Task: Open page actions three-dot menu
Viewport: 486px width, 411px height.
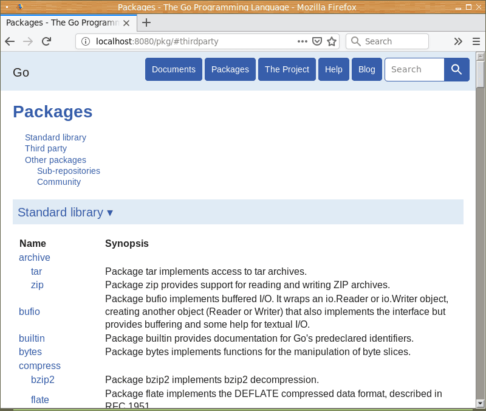Action: (x=302, y=41)
